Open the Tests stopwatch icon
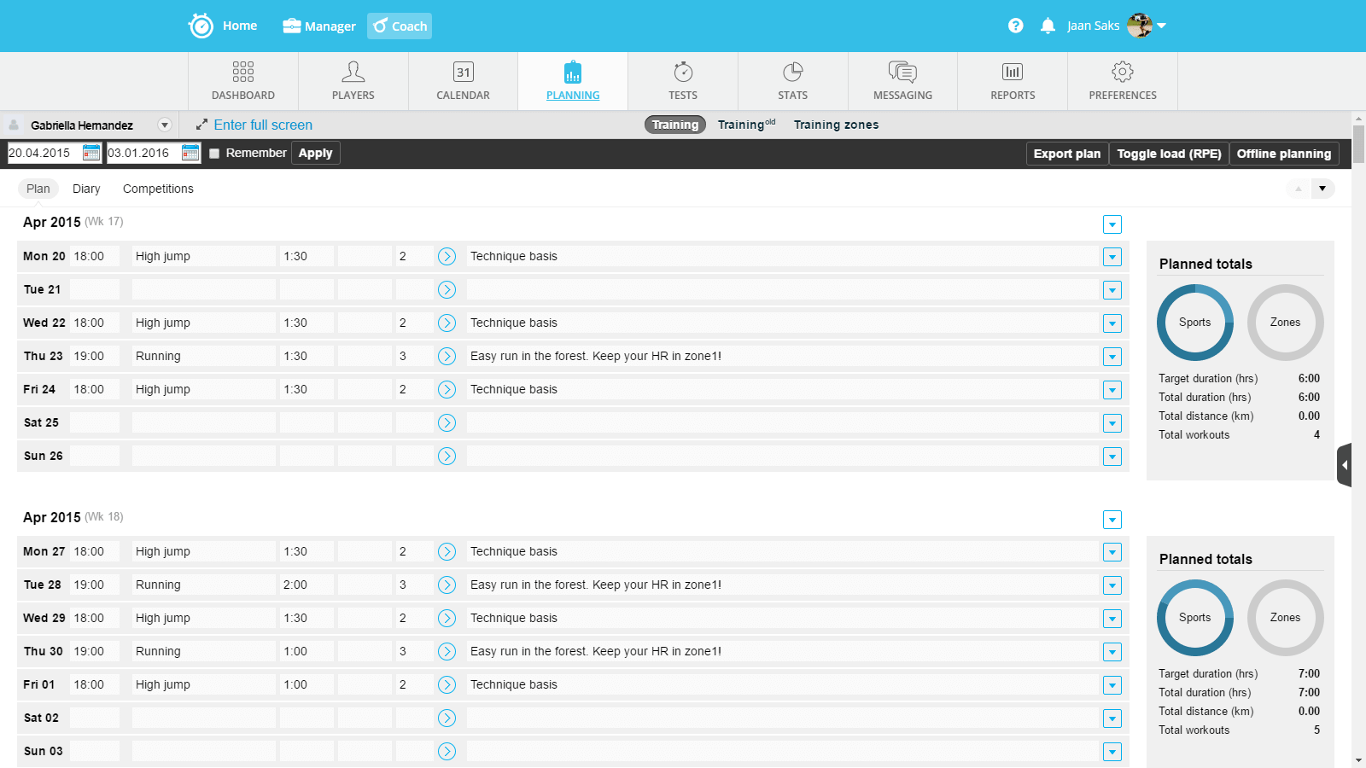 click(683, 73)
